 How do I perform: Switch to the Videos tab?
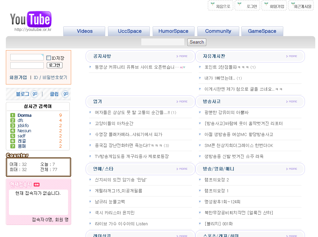pyautogui.click(x=85, y=31)
